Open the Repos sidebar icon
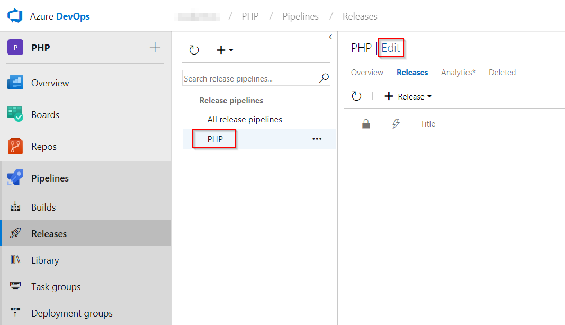 [15, 146]
